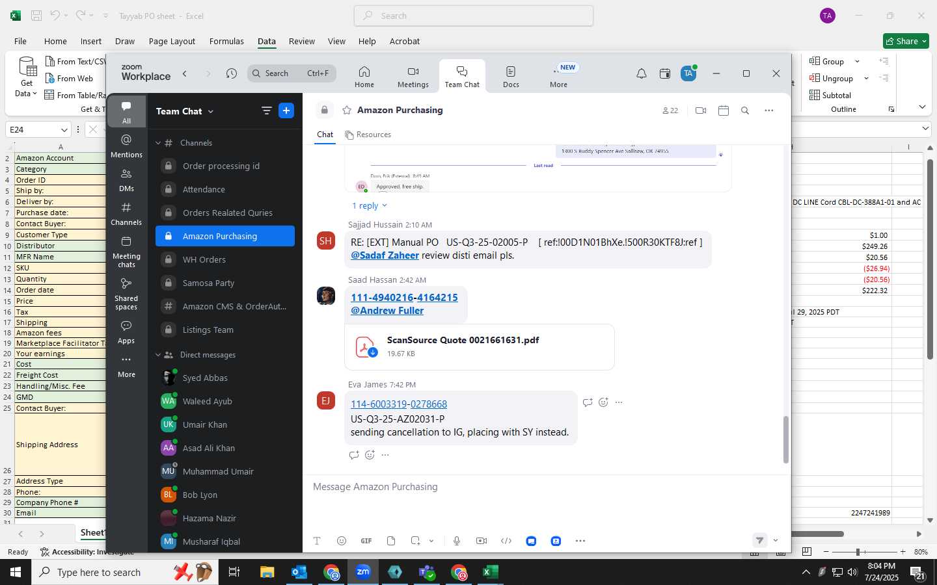Open Zoom history clock icon
The height and width of the screenshot is (585, 937).
(x=232, y=73)
